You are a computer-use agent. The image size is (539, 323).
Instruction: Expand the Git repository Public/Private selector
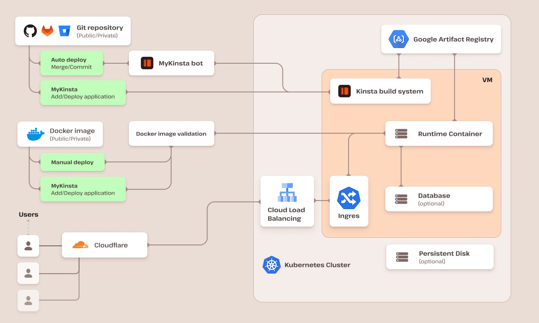coord(100,31)
